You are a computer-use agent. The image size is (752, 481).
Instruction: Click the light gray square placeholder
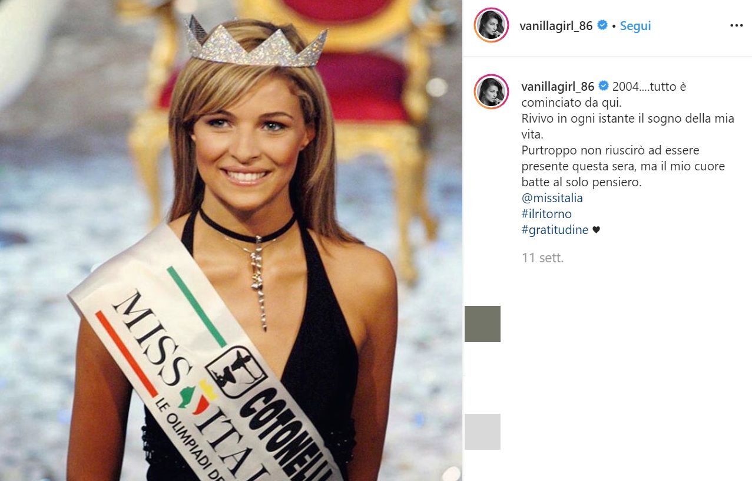482,431
